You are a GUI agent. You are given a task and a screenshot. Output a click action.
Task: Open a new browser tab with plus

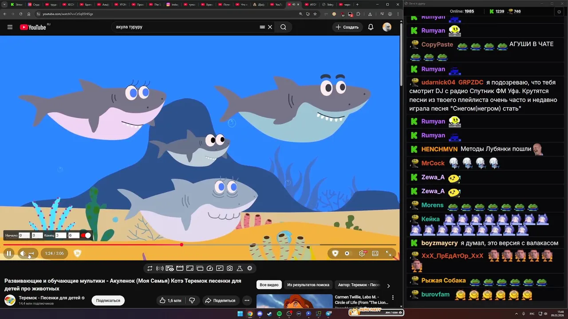click(x=357, y=4)
